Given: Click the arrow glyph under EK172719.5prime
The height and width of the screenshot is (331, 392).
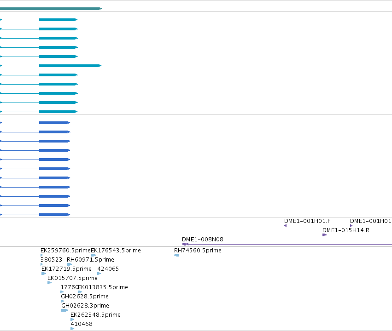Looking at the screenshot, I should pos(44,274).
